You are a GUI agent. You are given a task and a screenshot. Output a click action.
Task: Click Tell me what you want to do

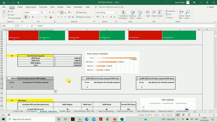111,7
